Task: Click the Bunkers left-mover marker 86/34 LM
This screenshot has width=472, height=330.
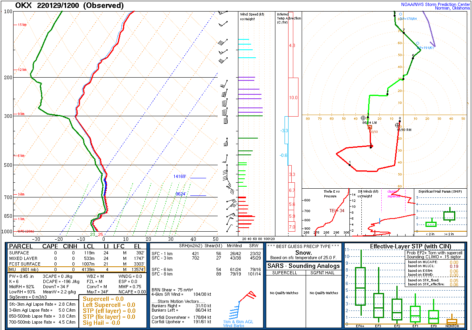Action: 363,118
